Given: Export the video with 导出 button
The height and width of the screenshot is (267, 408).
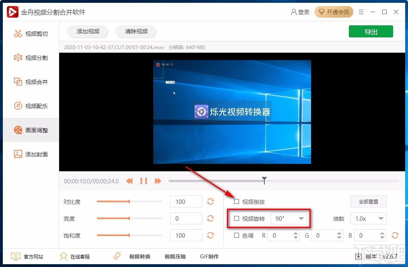Looking at the screenshot, I should click(371, 32).
